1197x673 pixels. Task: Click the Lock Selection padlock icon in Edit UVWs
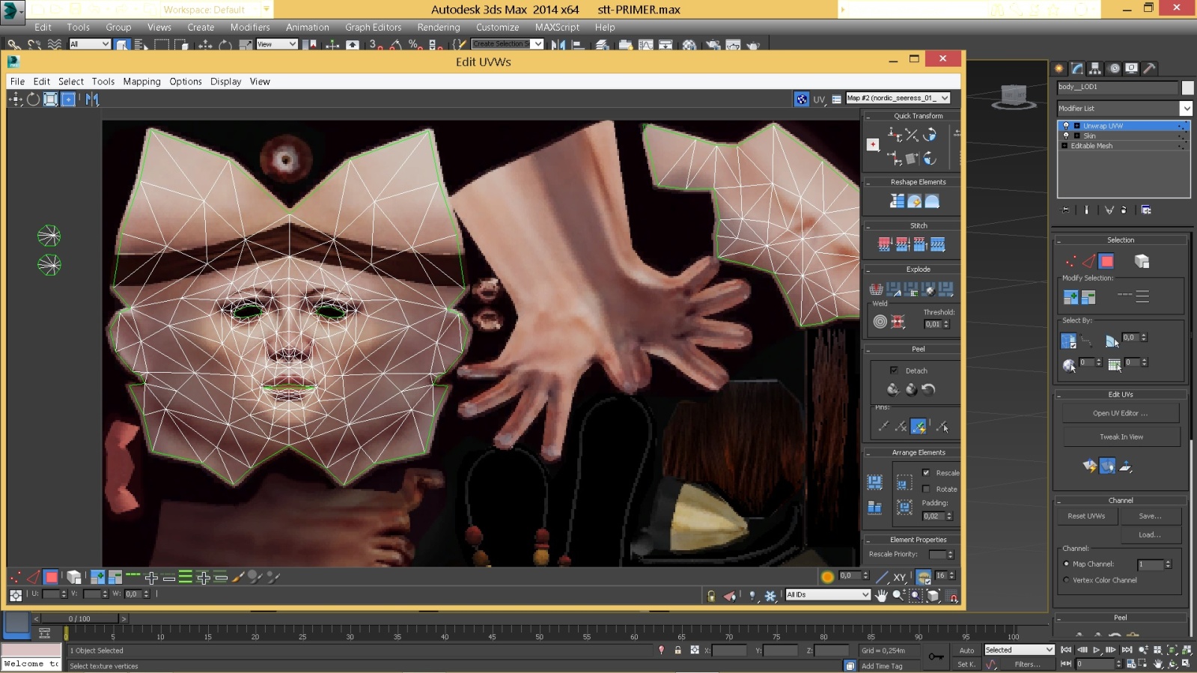(x=711, y=596)
